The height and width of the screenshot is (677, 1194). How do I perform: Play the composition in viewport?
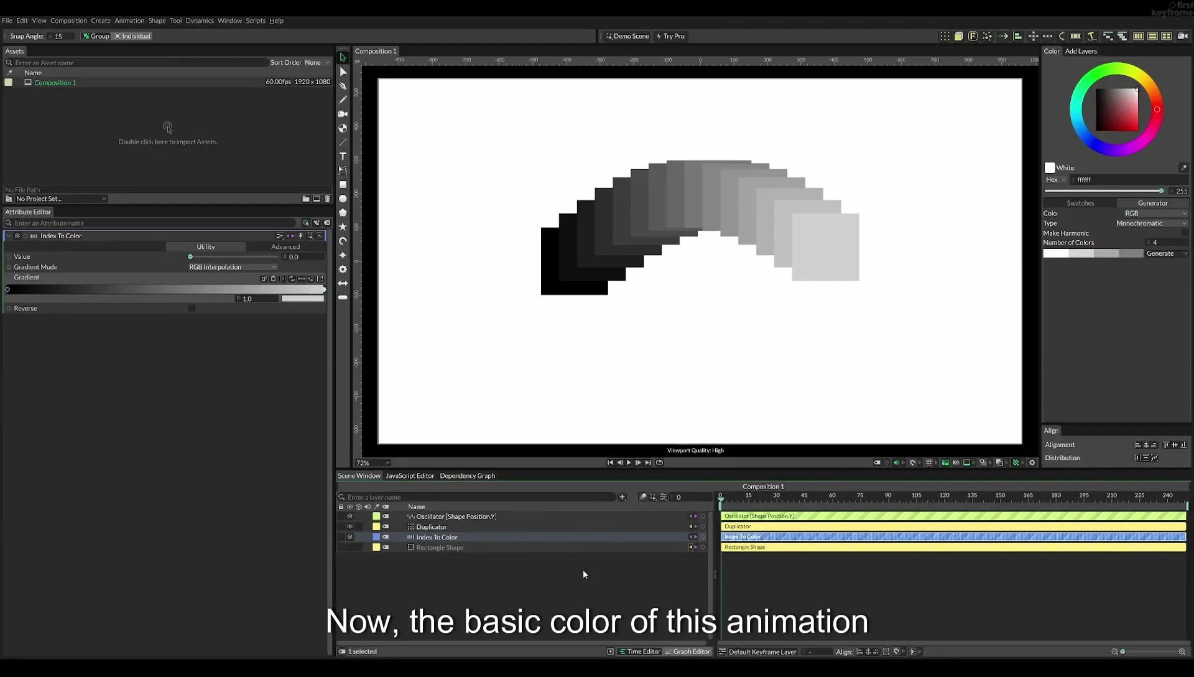pyautogui.click(x=629, y=462)
